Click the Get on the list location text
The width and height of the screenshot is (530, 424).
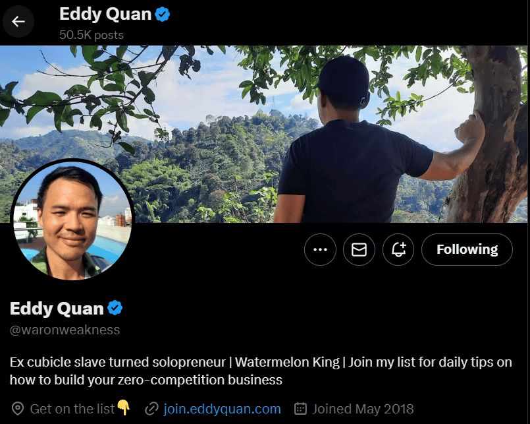pos(72,409)
